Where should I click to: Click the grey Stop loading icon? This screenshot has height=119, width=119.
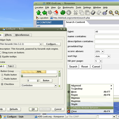(x=69, y=13)
